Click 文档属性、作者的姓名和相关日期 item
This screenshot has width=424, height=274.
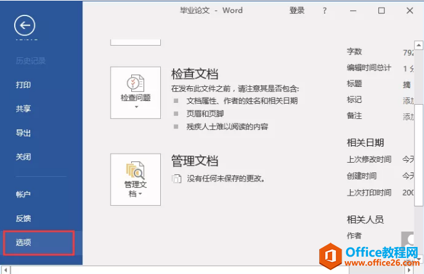click(242, 101)
